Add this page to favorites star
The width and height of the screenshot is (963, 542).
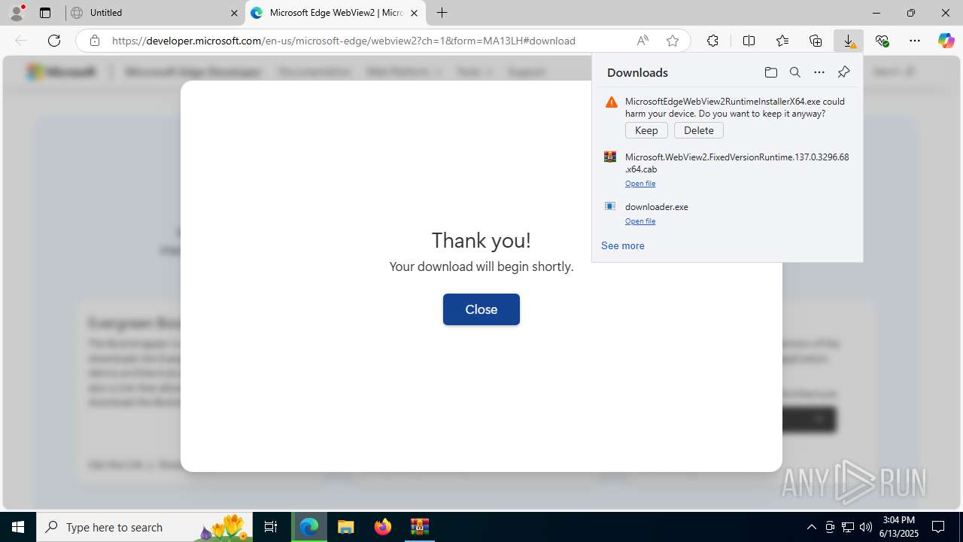673,41
